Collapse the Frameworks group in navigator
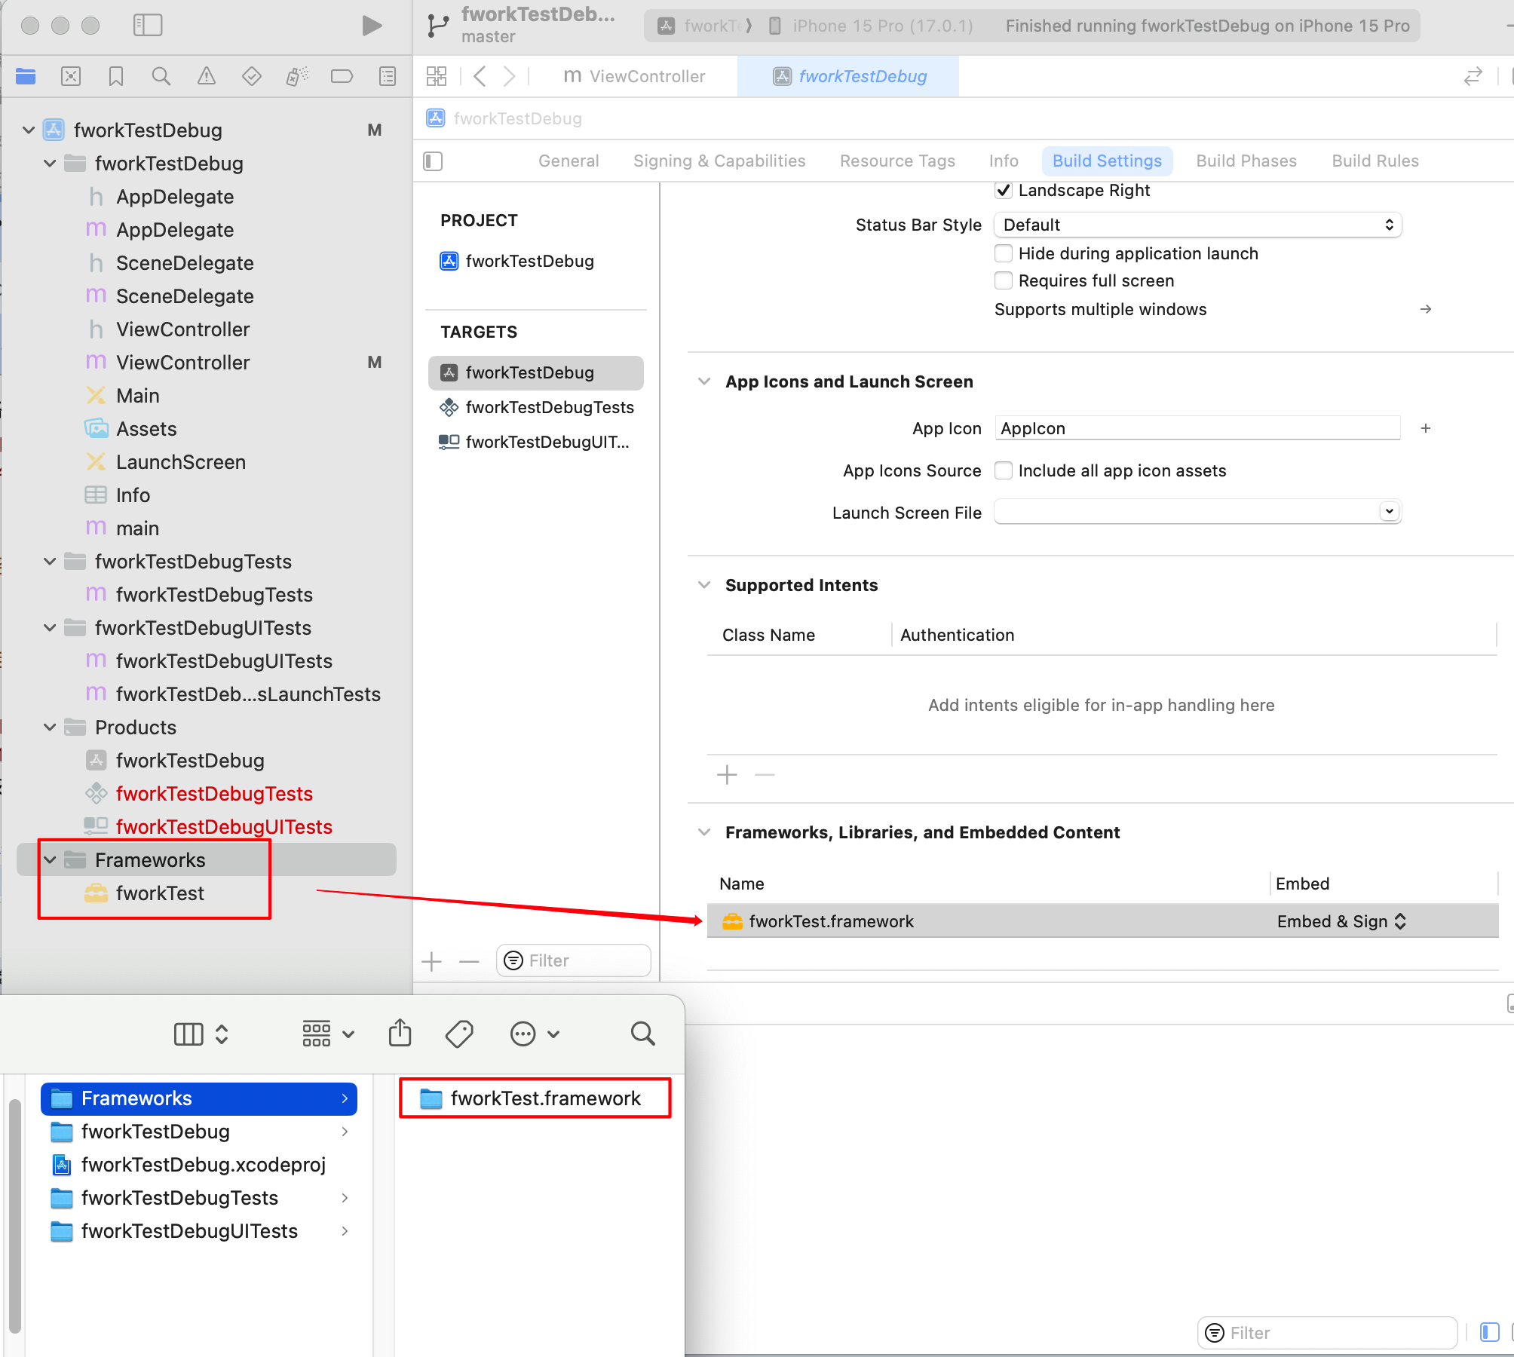Viewport: 1514px width, 1357px height. point(50,860)
